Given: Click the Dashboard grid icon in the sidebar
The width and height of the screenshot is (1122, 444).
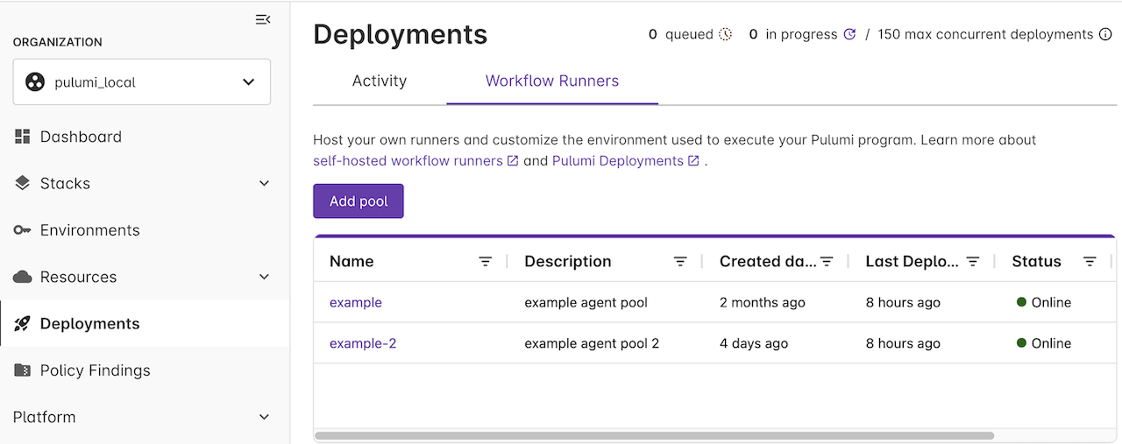Looking at the screenshot, I should click(x=23, y=137).
